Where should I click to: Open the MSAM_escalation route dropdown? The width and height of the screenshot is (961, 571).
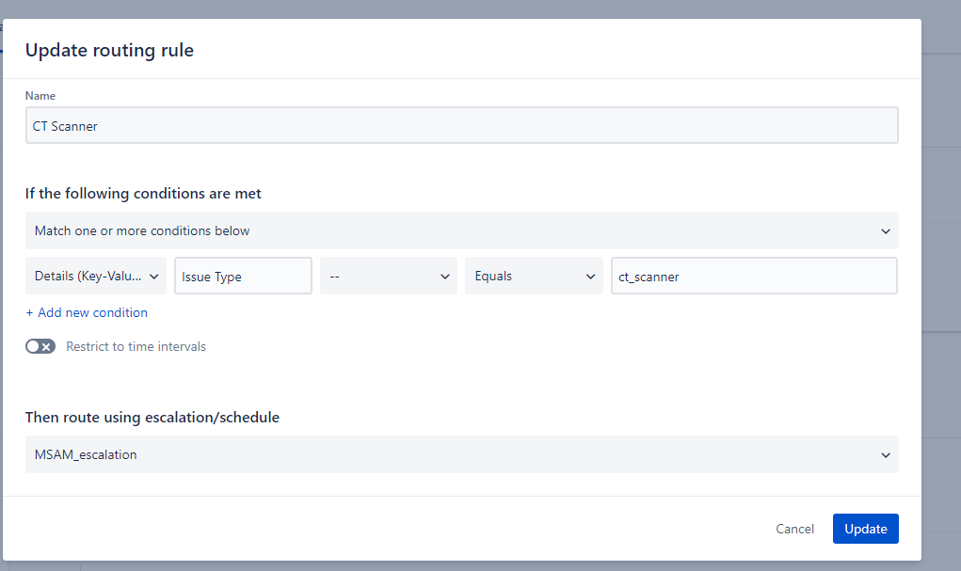pyautogui.click(x=461, y=454)
